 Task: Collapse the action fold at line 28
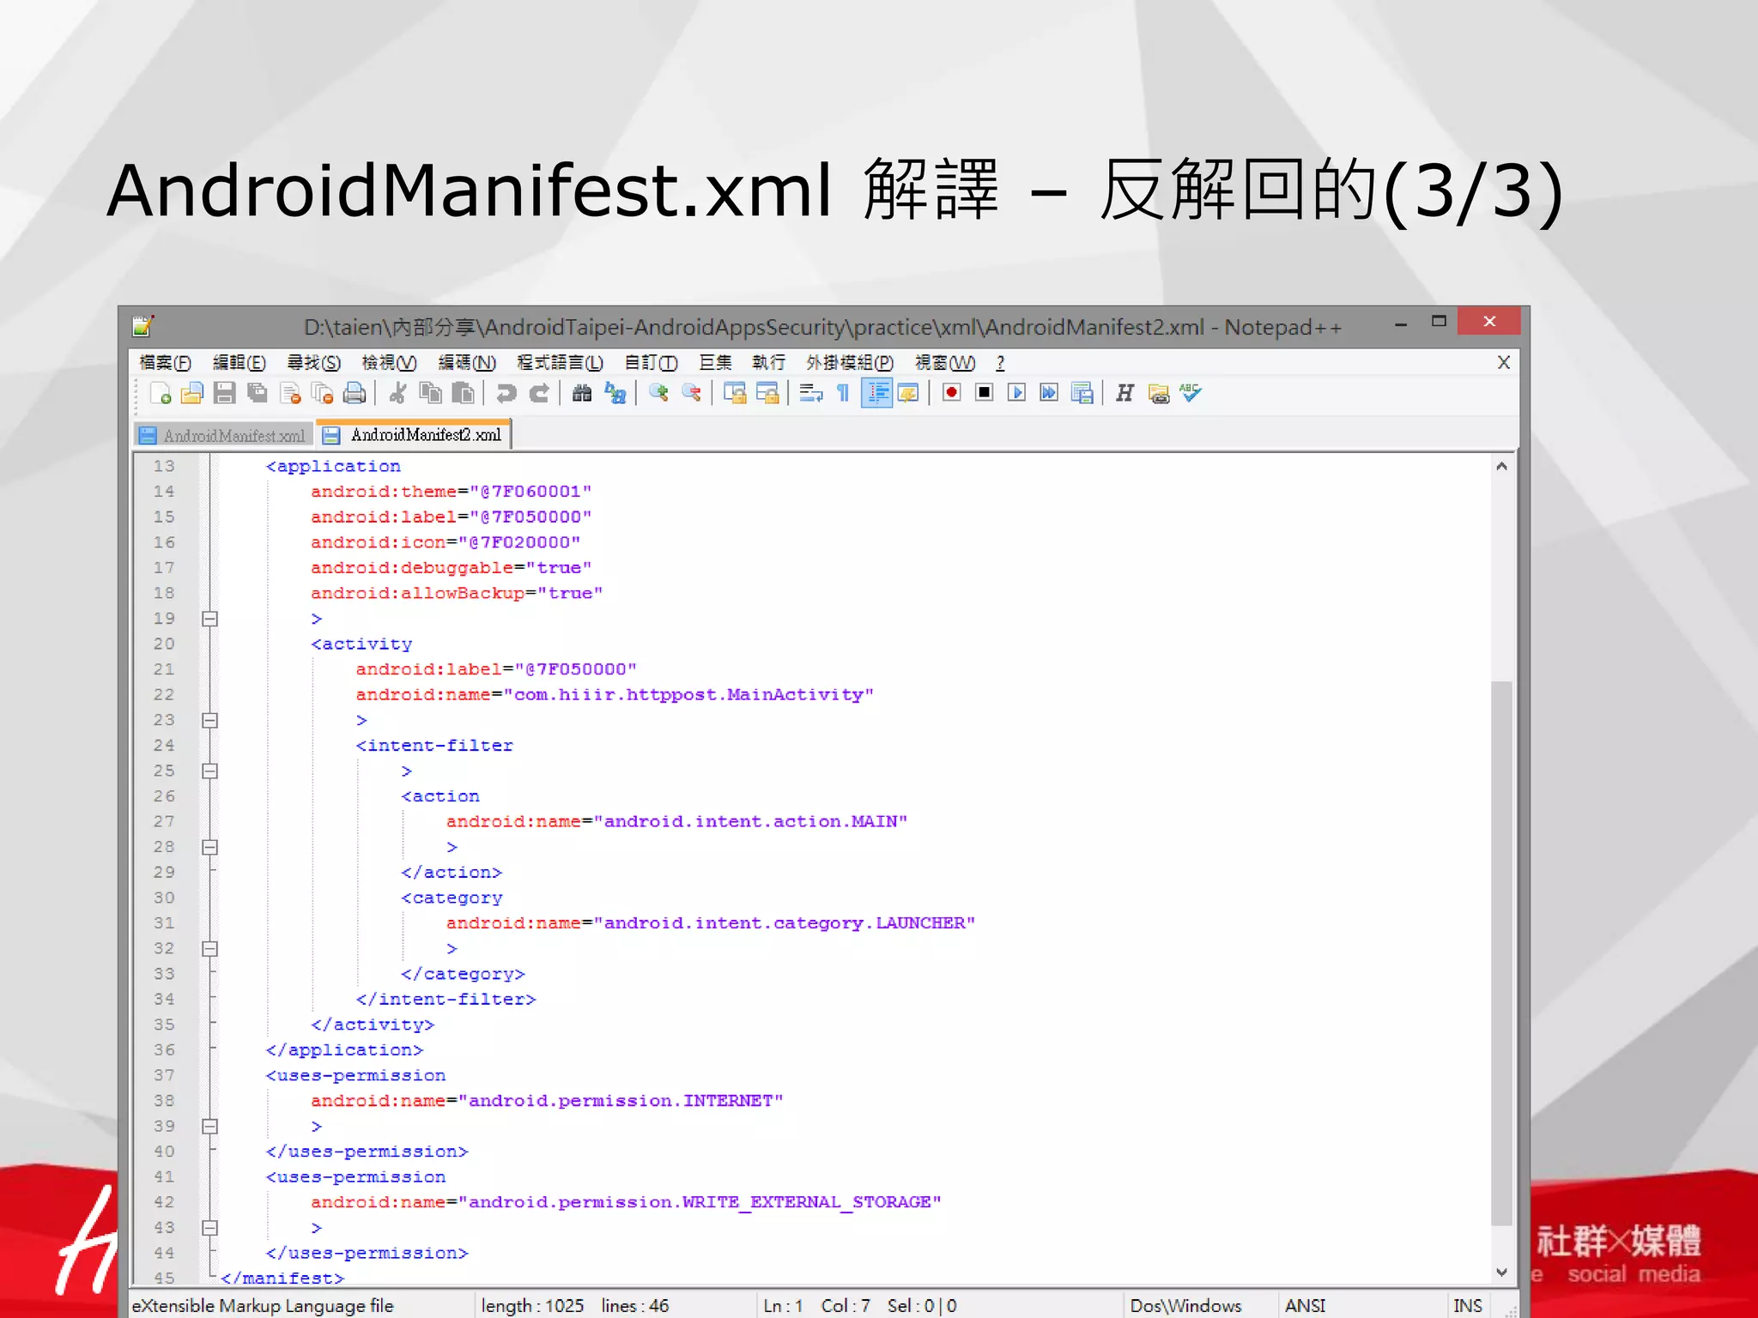(209, 847)
